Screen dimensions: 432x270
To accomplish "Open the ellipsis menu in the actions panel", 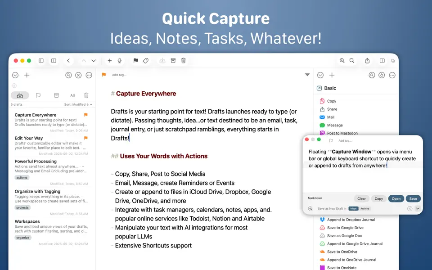I will click(392, 75).
